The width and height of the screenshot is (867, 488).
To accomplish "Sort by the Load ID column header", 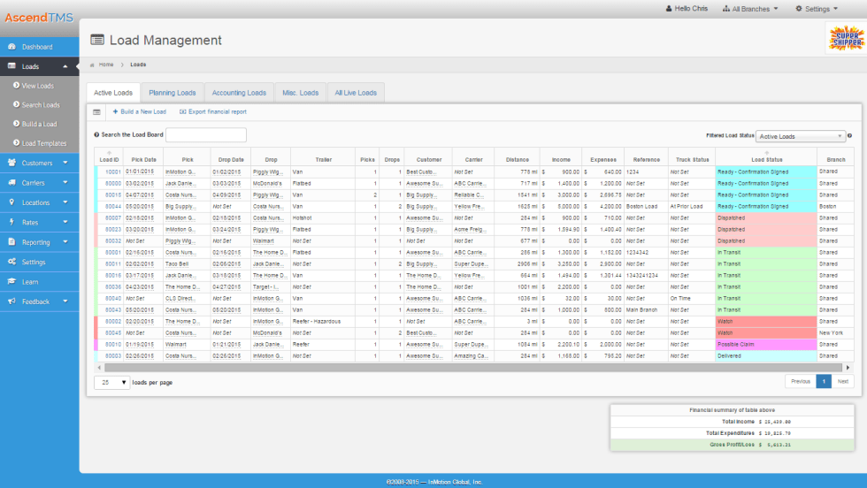I will point(109,157).
